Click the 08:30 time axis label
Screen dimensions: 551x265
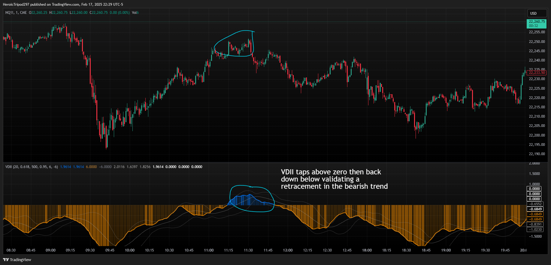pyautogui.click(x=11, y=250)
